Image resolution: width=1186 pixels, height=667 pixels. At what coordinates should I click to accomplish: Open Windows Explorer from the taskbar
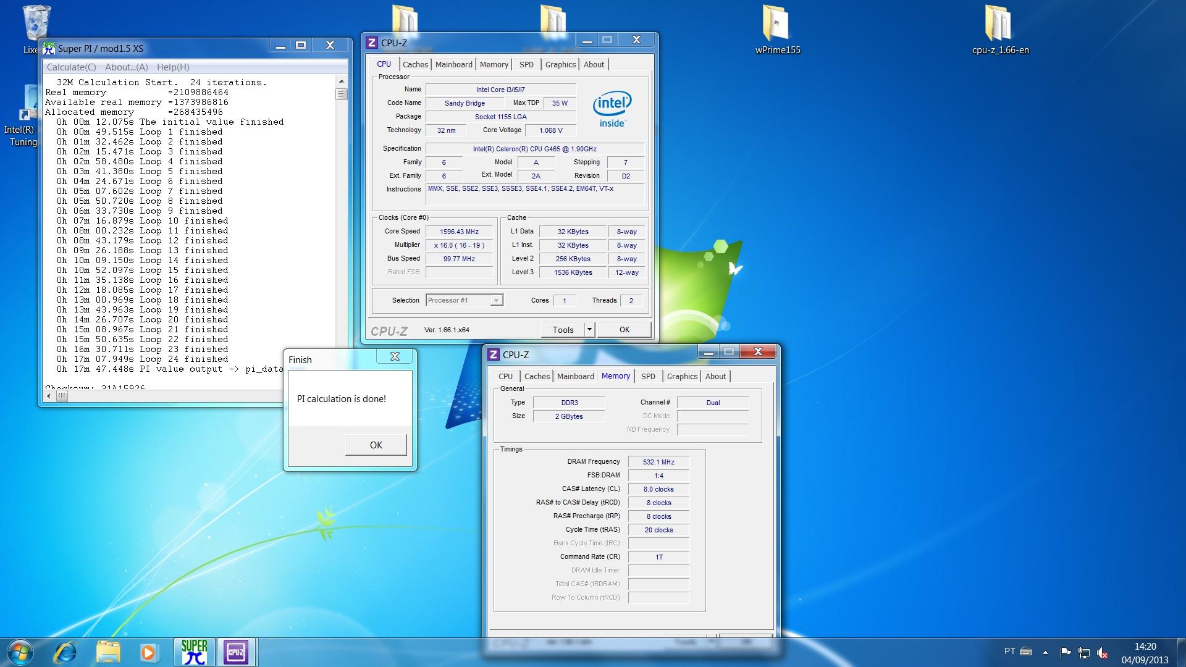[x=108, y=652]
